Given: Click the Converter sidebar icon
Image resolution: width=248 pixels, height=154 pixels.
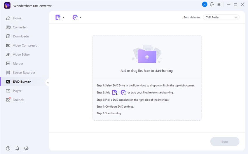Looking at the screenshot, I should pos(8,27).
